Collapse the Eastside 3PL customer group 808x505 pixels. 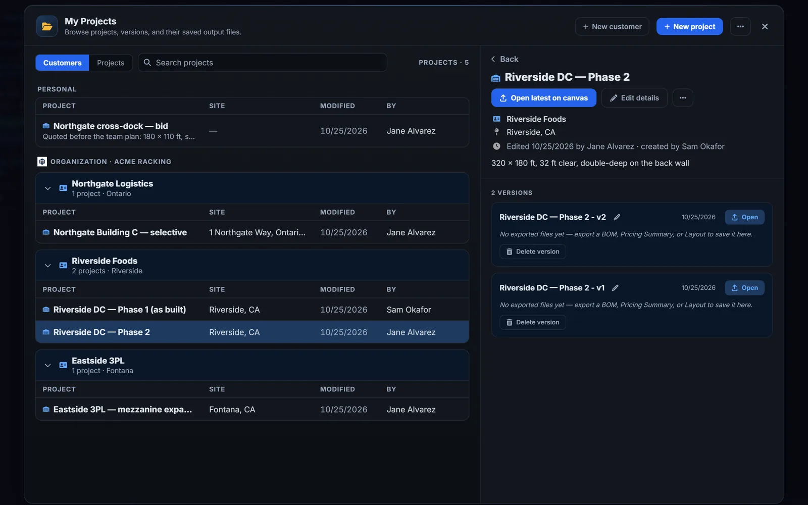(x=47, y=366)
